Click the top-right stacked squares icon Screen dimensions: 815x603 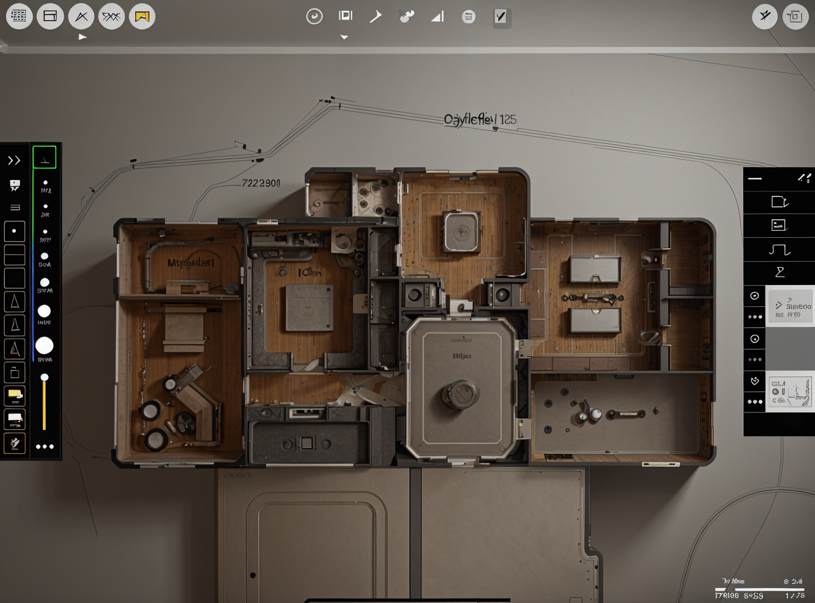(x=795, y=16)
